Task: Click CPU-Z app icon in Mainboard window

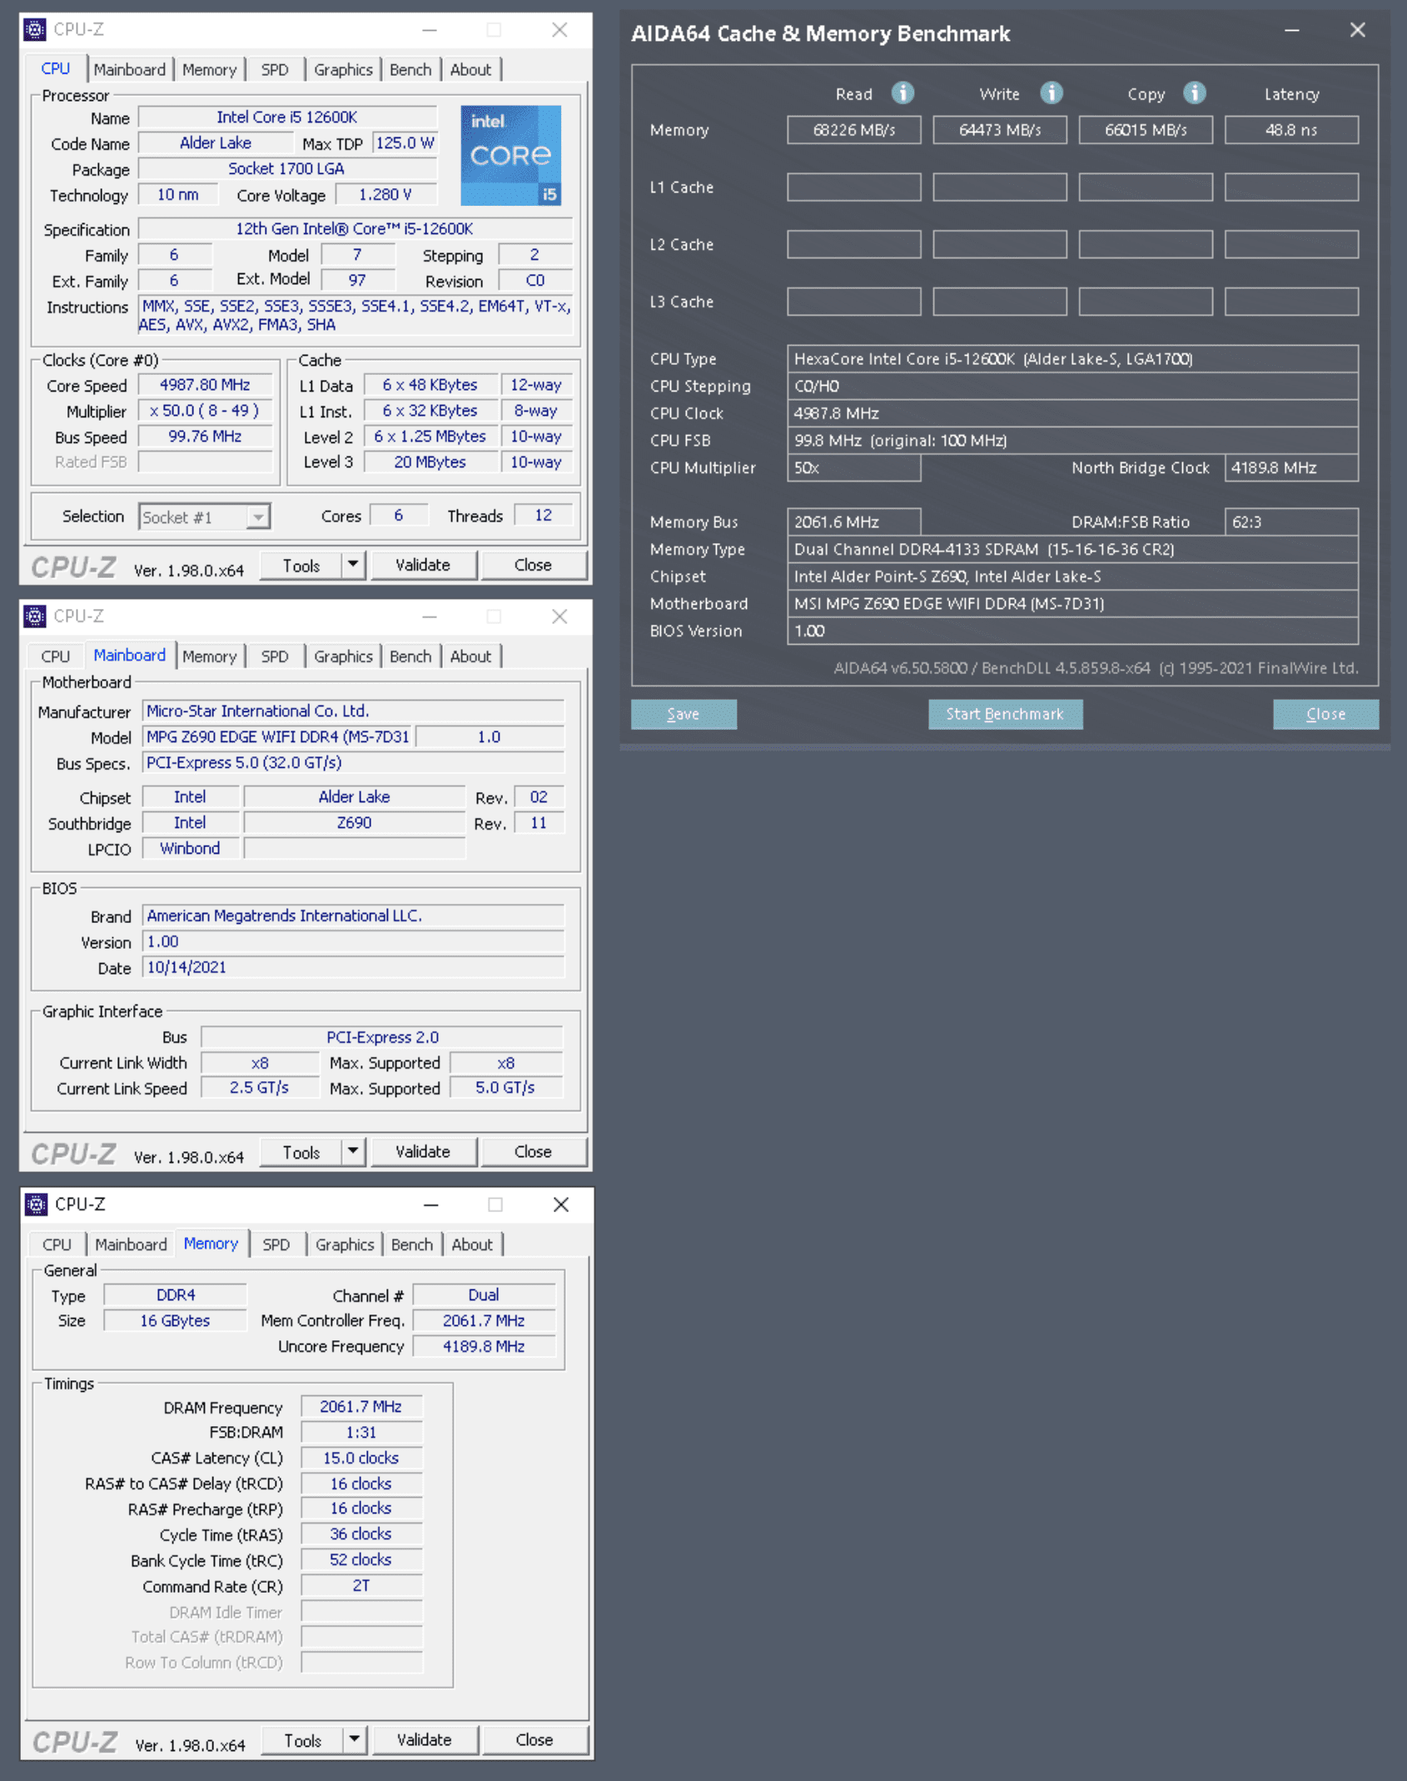Action: point(35,616)
